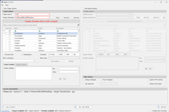Check Ignore FTK warning option
The height and width of the screenshot is (112, 169).
[149, 80]
